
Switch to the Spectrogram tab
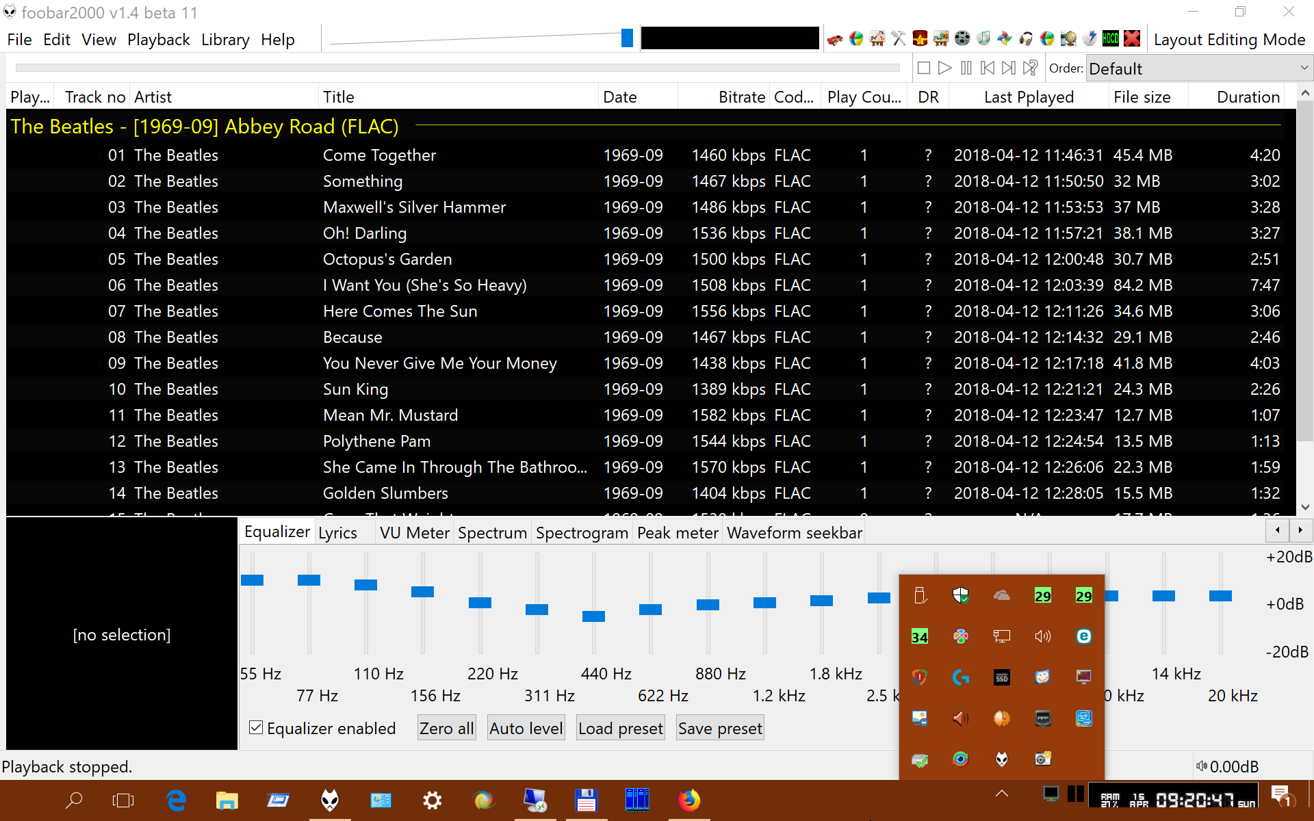[x=582, y=533]
